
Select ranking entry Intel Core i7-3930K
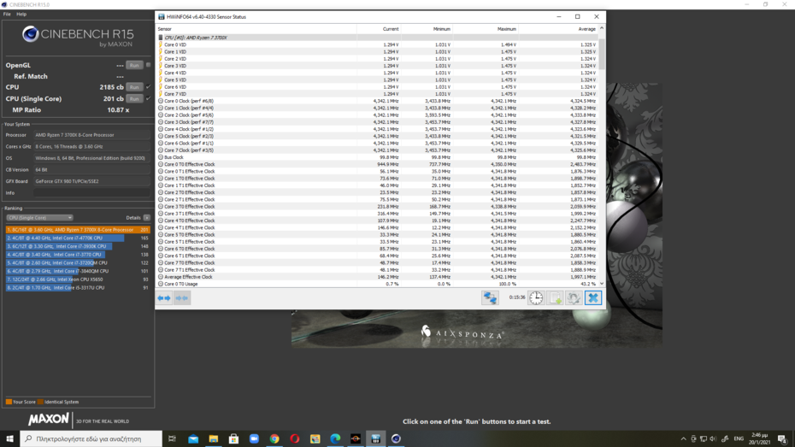click(x=78, y=246)
